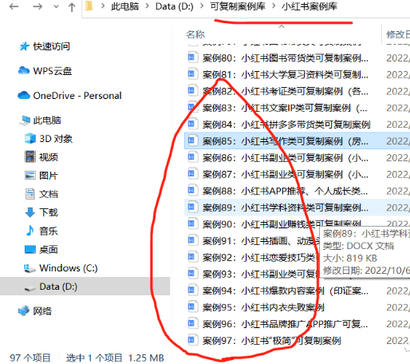Viewport: 410px width, 364px height.
Task: Open 下载 folder in sidebar
Action: (49, 212)
